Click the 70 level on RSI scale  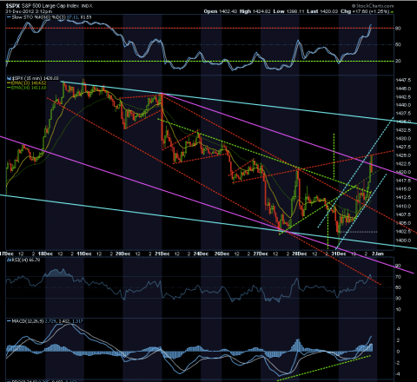pyautogui.click(x=398, y=277)
